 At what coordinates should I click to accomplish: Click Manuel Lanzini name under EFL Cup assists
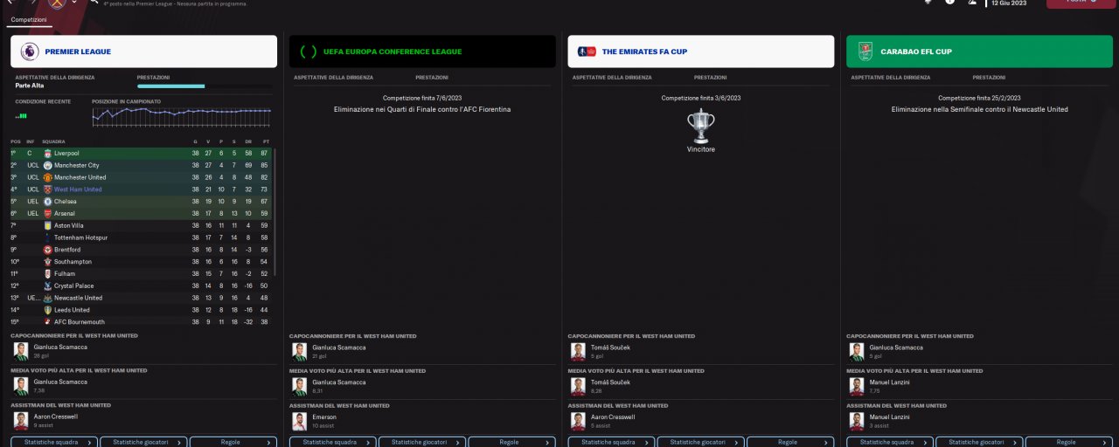890,417
